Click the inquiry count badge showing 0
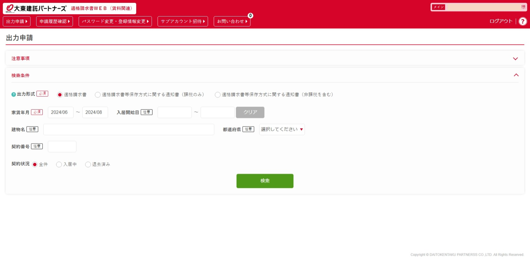This screenshot has width=530, height=263. pyautogui.click(x=250, y=16)
